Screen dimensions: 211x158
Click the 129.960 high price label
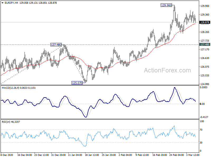pos(166,5)
